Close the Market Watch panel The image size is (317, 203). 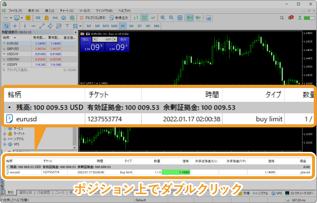[x=76, y=32]
